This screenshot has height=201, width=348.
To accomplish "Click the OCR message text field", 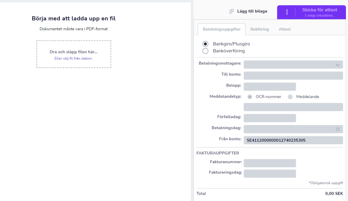I will coord(293,107).
